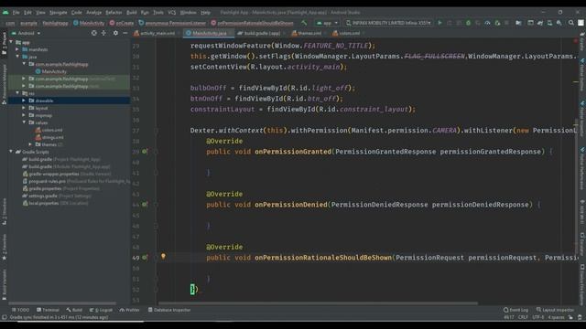Expand the layout folder
The image size is (586, 329).
[24, 108]
